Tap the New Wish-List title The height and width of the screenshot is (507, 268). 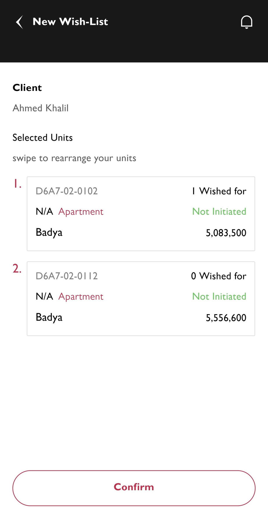70,22
